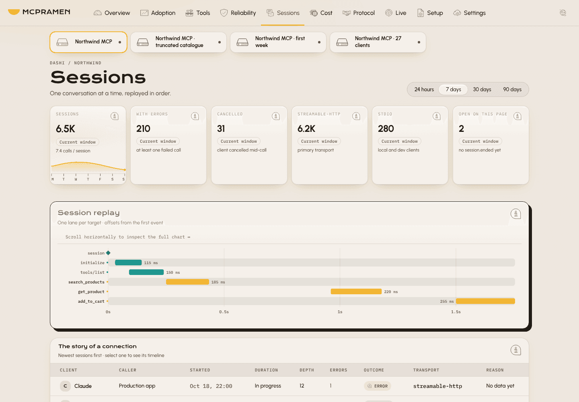
Task: Navigate to Reliability
Action: pos(238,13)
